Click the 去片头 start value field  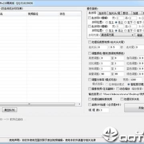(x=102, y=47)
